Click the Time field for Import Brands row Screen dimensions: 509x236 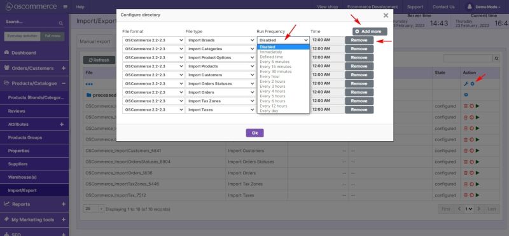point(327,40)
